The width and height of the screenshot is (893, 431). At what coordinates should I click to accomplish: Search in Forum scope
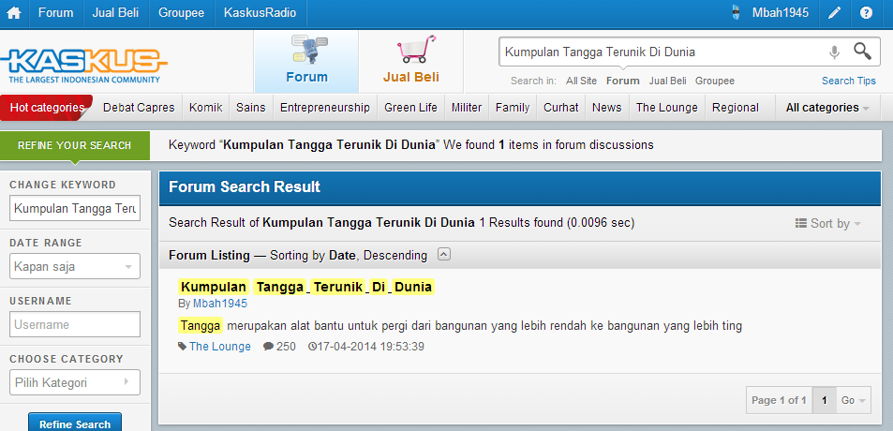(622, 81)
